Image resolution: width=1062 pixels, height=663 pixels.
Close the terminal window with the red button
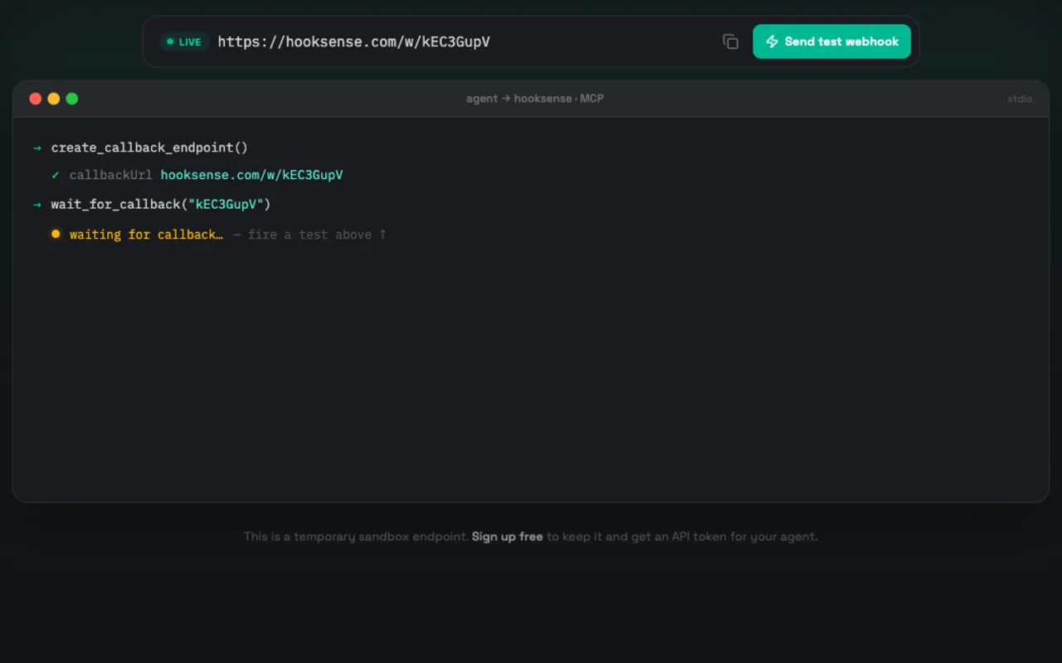click(36, 99)
